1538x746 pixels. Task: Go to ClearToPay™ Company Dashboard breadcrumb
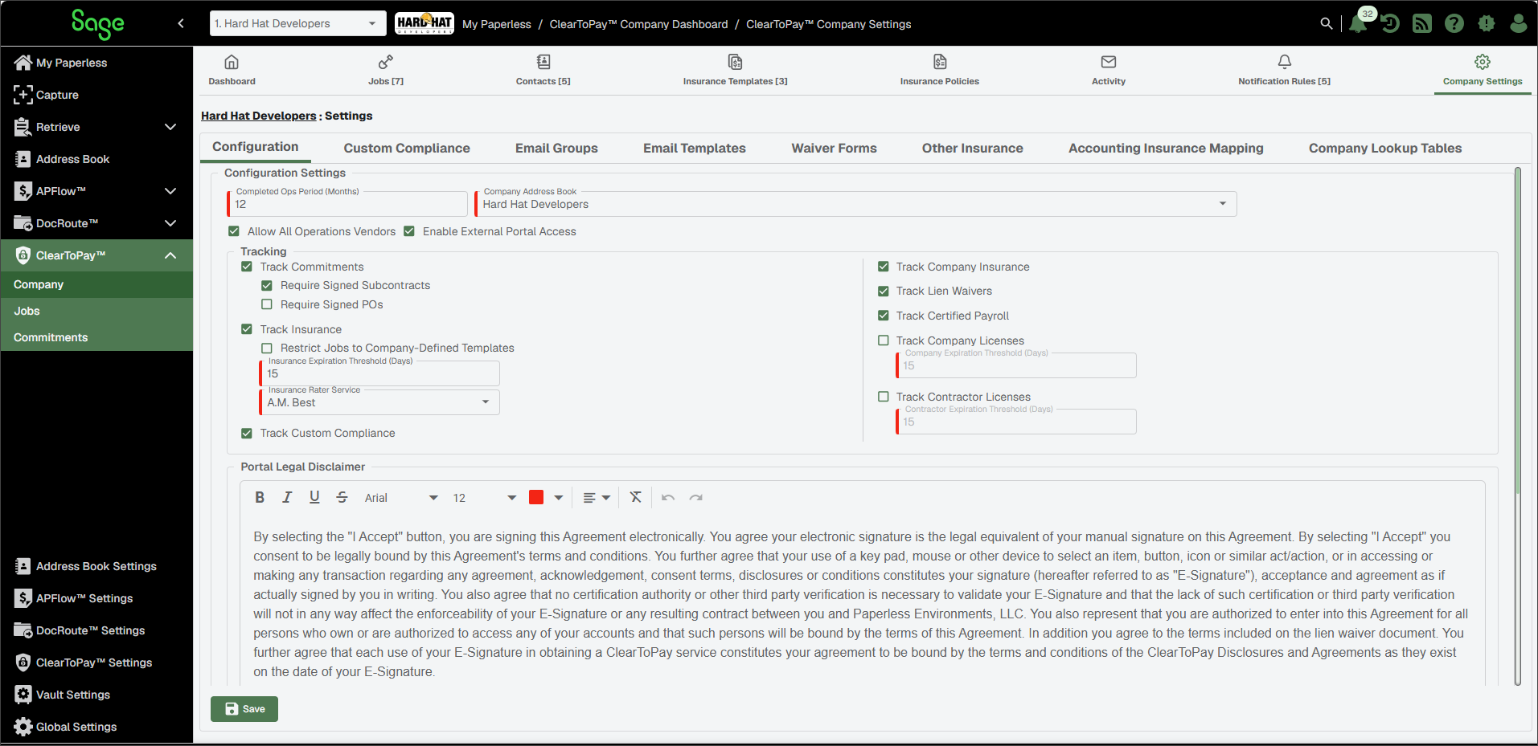[x=638, y=24]
